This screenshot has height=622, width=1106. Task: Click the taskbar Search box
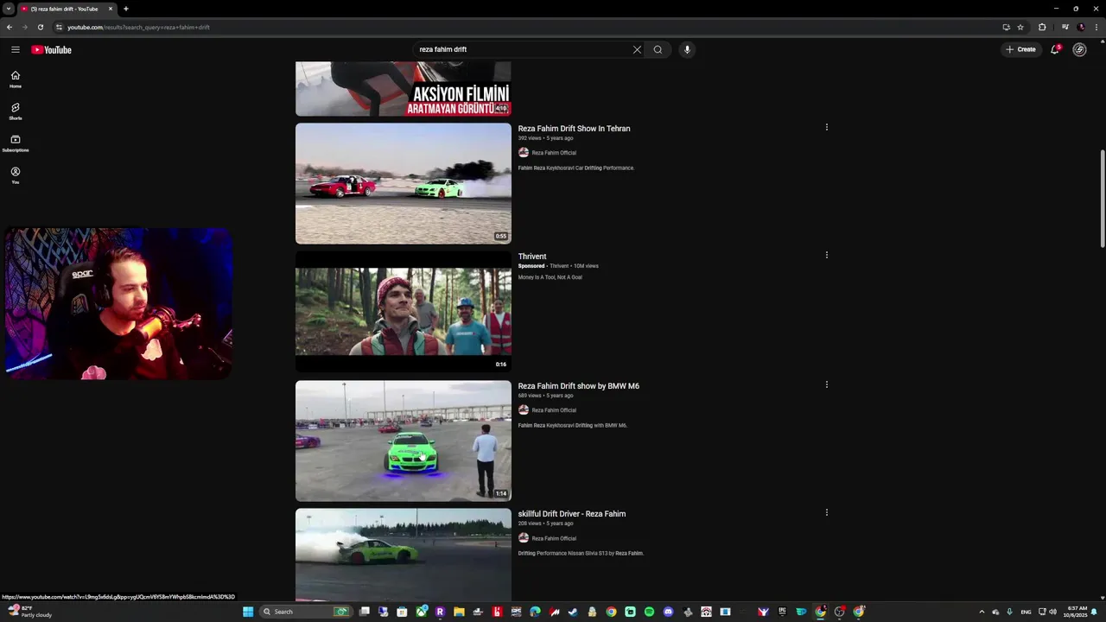(x=307, y=612)
